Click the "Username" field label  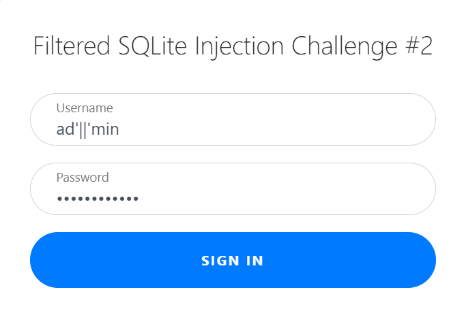tap(85, 108)
